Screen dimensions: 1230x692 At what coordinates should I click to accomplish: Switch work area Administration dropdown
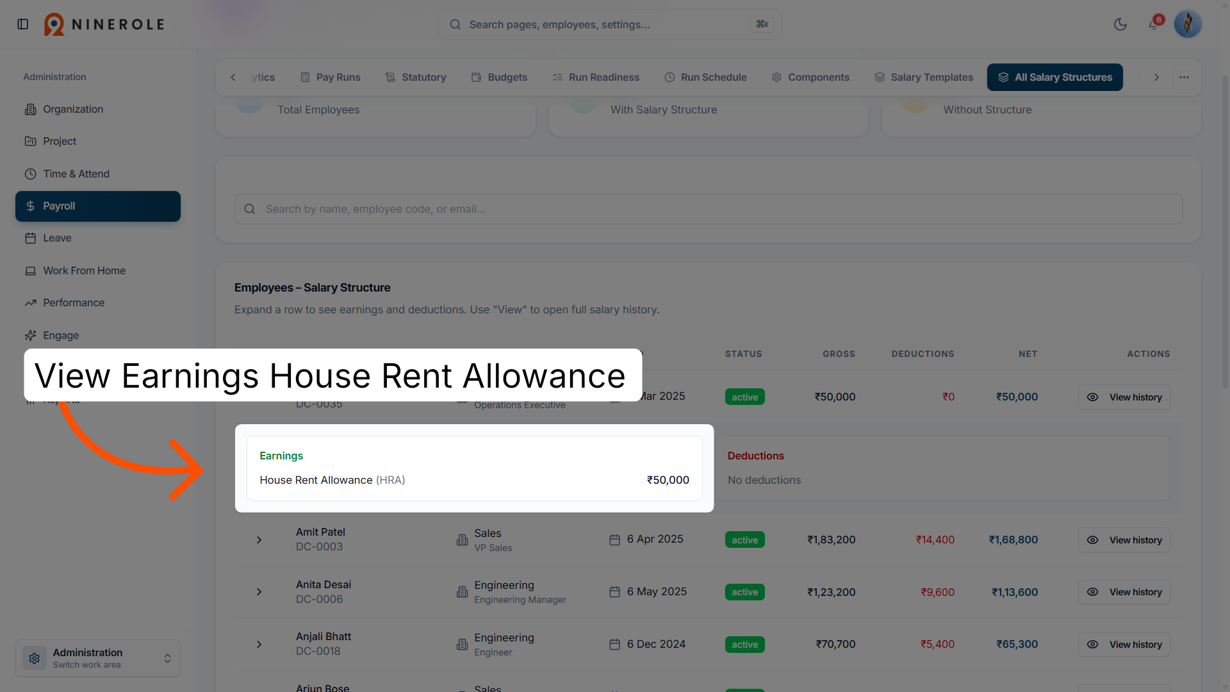pyautogui.click(x=98, y=658)
